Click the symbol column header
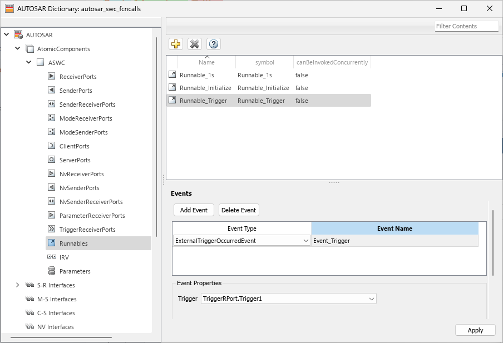The height and width of the screenshot is (343, 503). 264,62
